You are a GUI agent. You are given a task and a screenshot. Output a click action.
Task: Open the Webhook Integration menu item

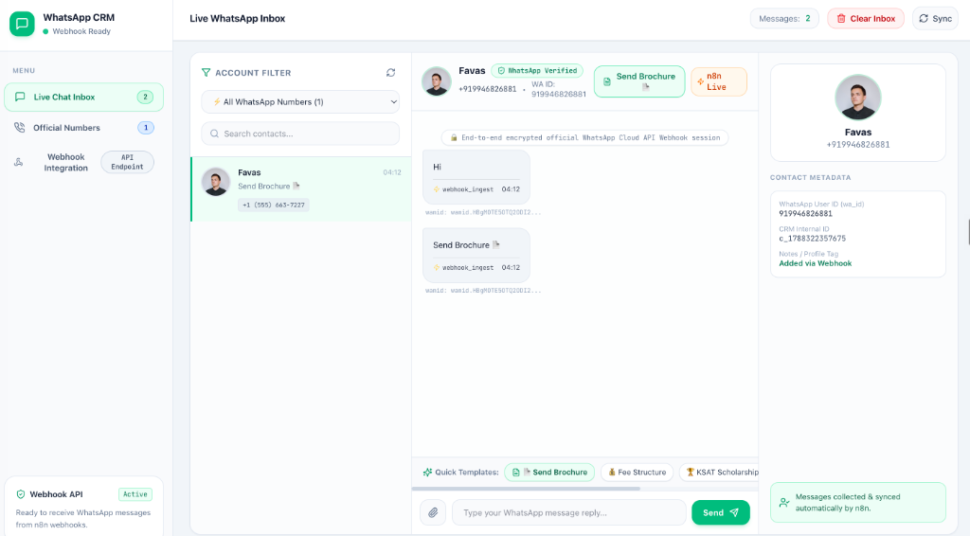[83, 162]
